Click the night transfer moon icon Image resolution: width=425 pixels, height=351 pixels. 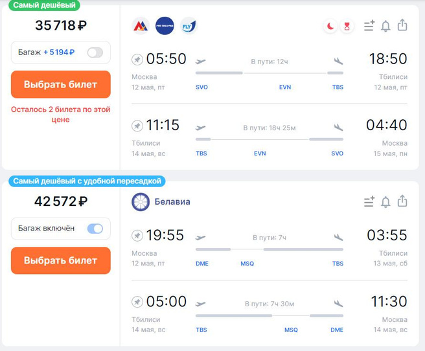(x=330, y=26)
